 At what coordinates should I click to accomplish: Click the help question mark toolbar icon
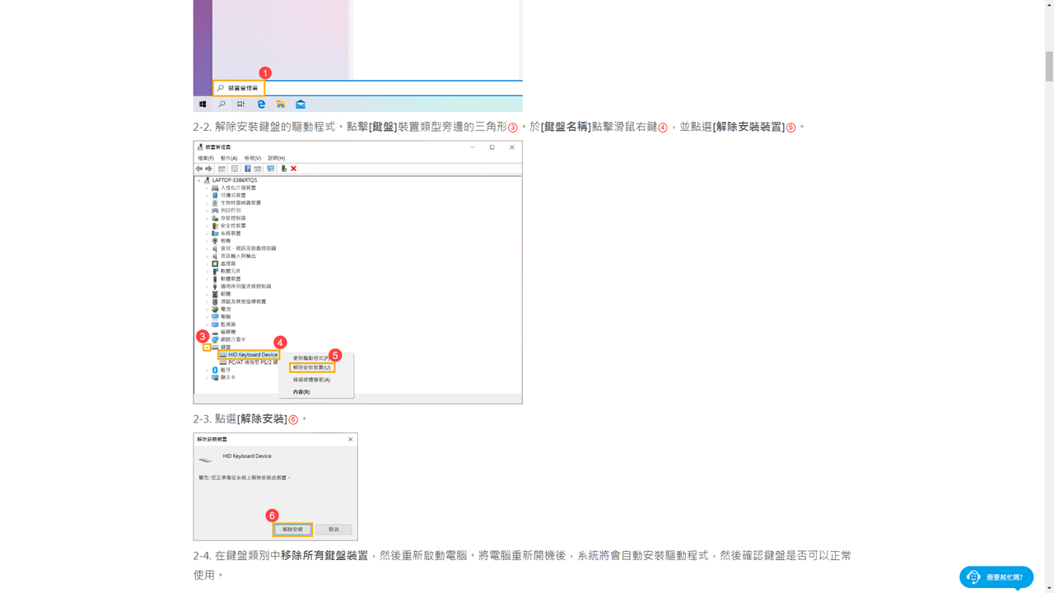tap(247, 169)
